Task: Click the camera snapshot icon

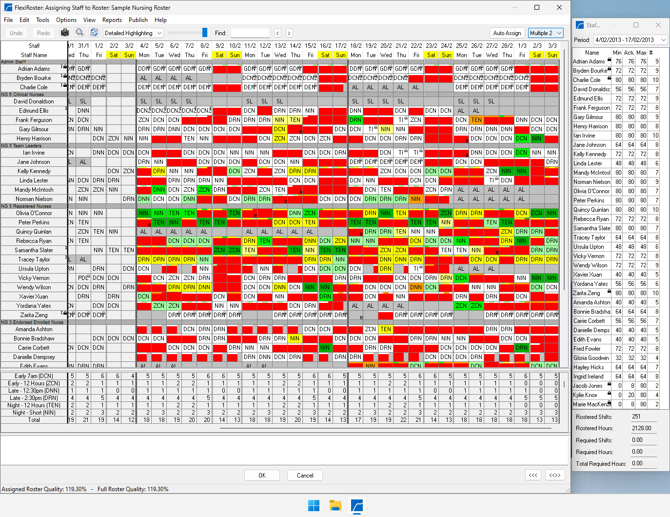Action: (65, 33)
